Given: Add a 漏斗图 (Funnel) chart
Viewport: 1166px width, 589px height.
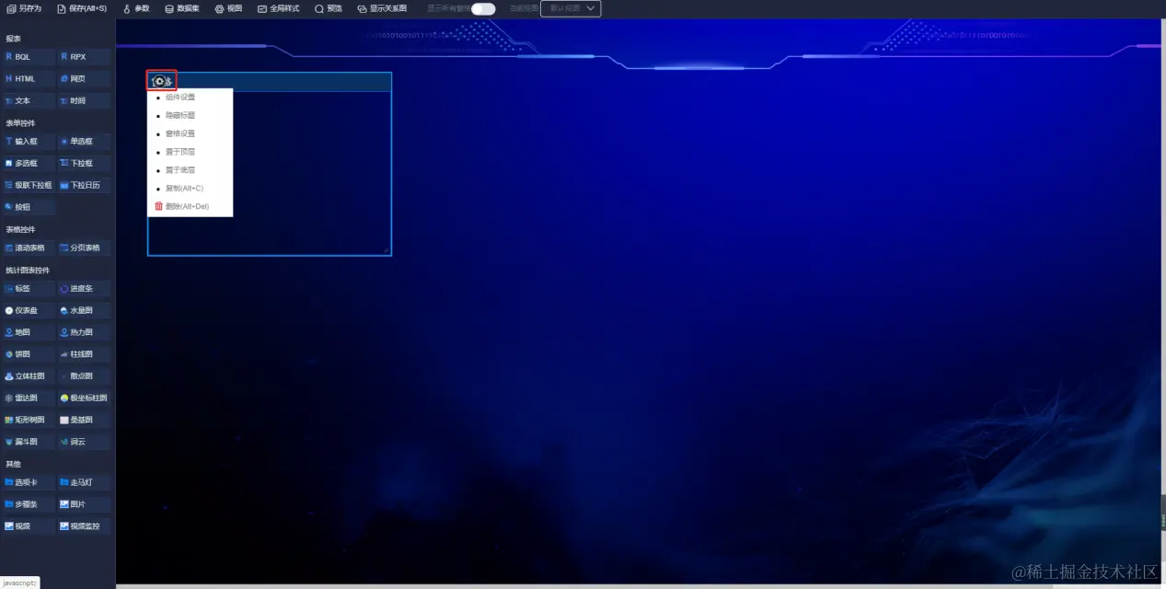Looking at the screenshot, I should tap(29, 442).
